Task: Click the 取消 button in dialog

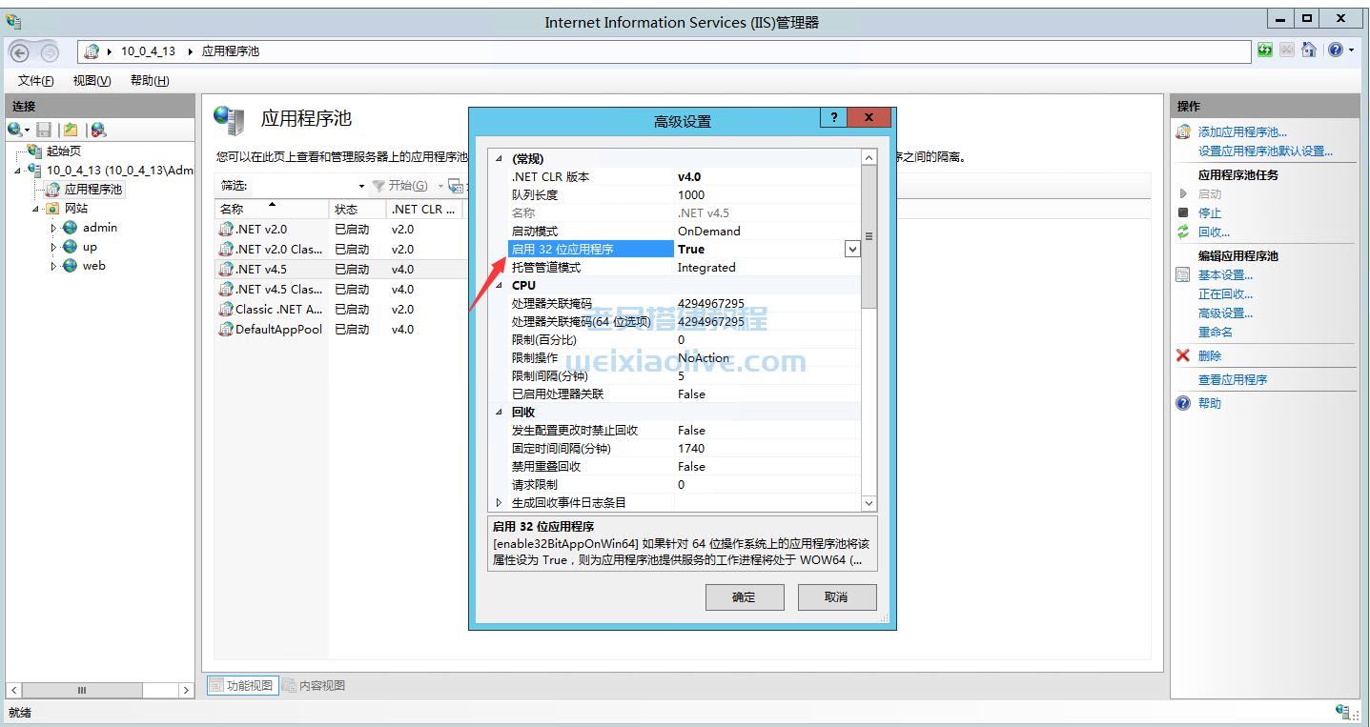Action: pos(836,597)
